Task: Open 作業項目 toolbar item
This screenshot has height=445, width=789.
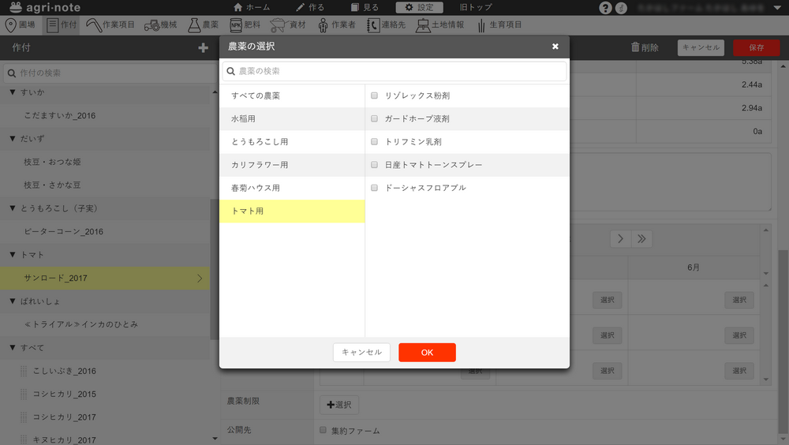Action: [110, 24]
